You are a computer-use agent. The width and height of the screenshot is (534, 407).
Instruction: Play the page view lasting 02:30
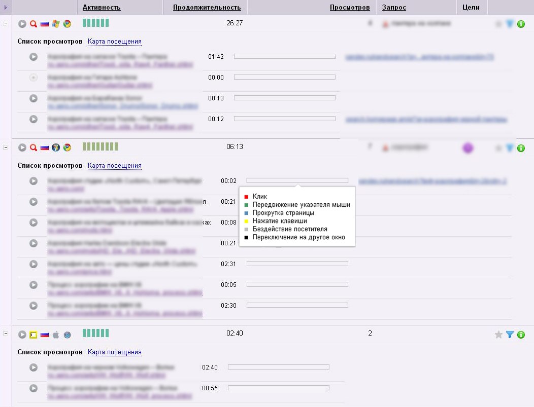(34, 305)
